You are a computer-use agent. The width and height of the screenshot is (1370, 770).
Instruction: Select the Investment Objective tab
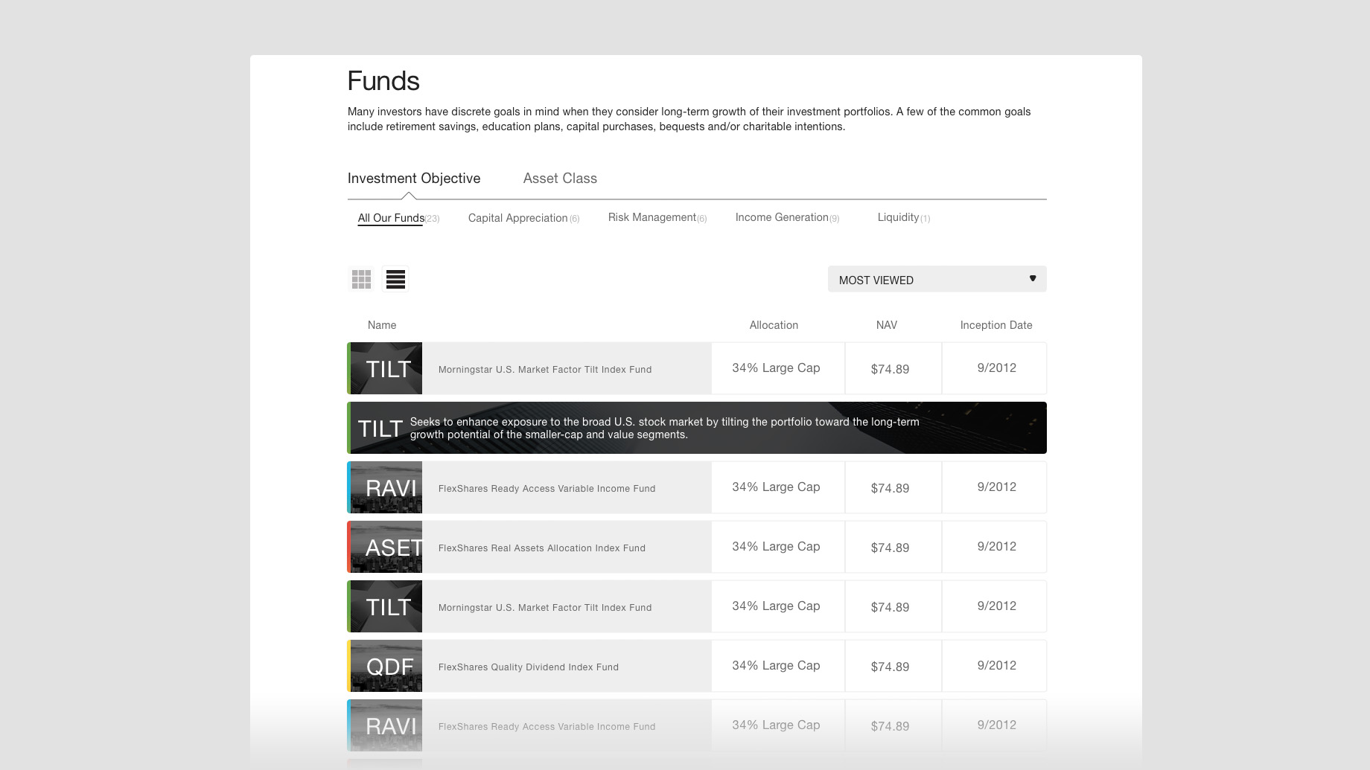413,179
